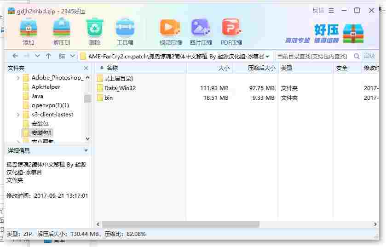Viewport: 386px width, 247px height.
Task: Click the address bar path text
Action: (176, 57)
